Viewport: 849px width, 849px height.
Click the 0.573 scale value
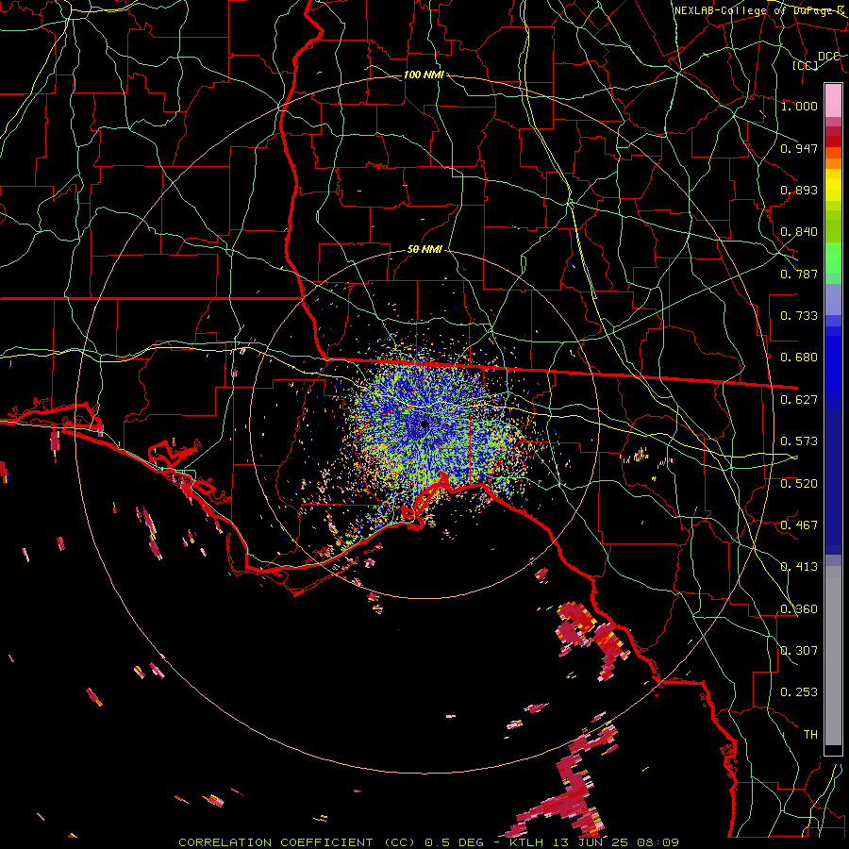[799, 441]
